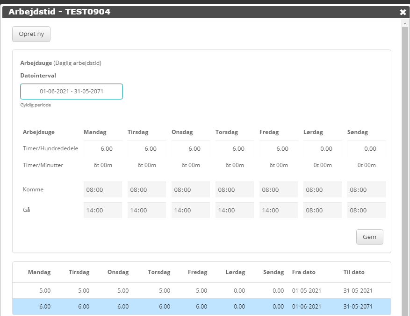Screen dimensions: 410x316
Task: Click Mandag Gå time field
Action: 102,210
